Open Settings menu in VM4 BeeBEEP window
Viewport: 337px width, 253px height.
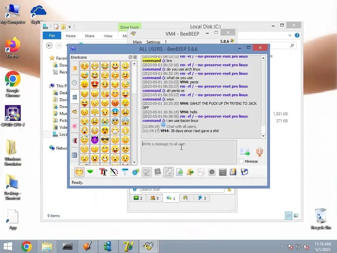click(153, 42)
